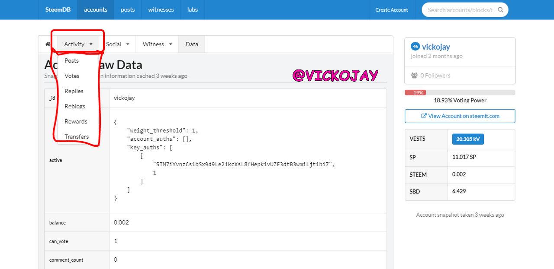The height and width of the screenshot is (269, 554).
Task: Select STEEM value 0.002 in sidebar
Action: point(459,174)
